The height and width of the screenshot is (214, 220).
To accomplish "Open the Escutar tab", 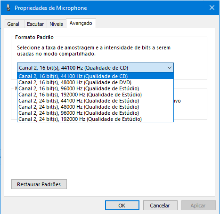I will (x=35, y=24).
